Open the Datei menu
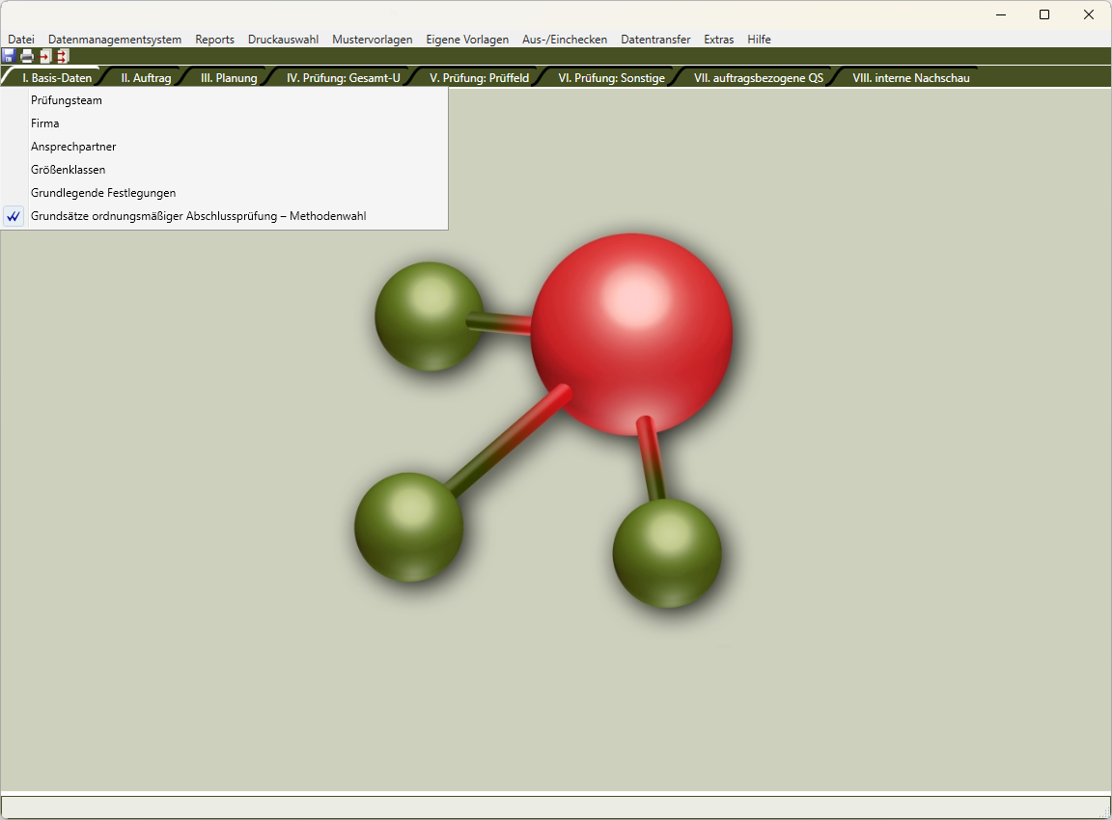 coord(21,40)
